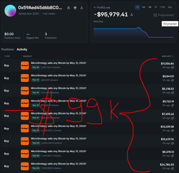Click the TYPE column header
The width and height of the screenshot is (179, 173).
7,56
